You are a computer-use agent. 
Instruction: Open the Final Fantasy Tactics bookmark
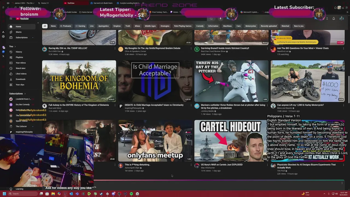158,12
